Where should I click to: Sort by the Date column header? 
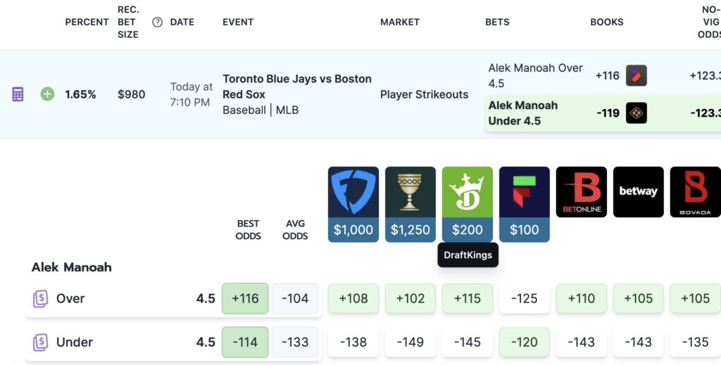(182, 22)
